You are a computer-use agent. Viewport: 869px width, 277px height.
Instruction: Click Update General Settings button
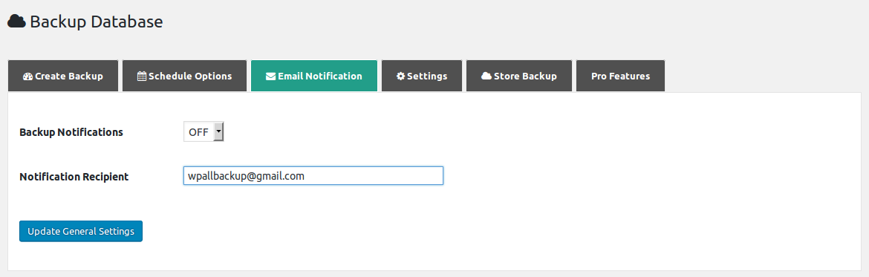tap(81, 232)
